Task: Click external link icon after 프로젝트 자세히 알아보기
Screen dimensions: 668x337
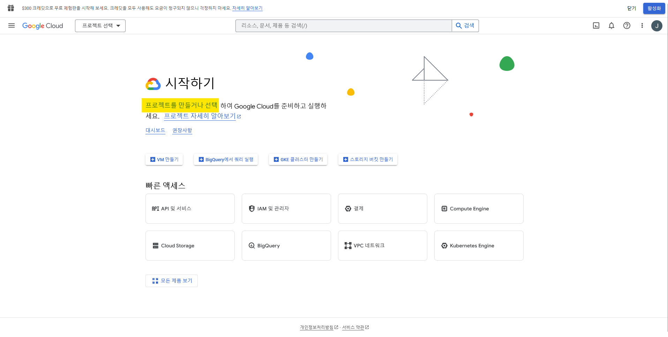Action: coord(239,117)
